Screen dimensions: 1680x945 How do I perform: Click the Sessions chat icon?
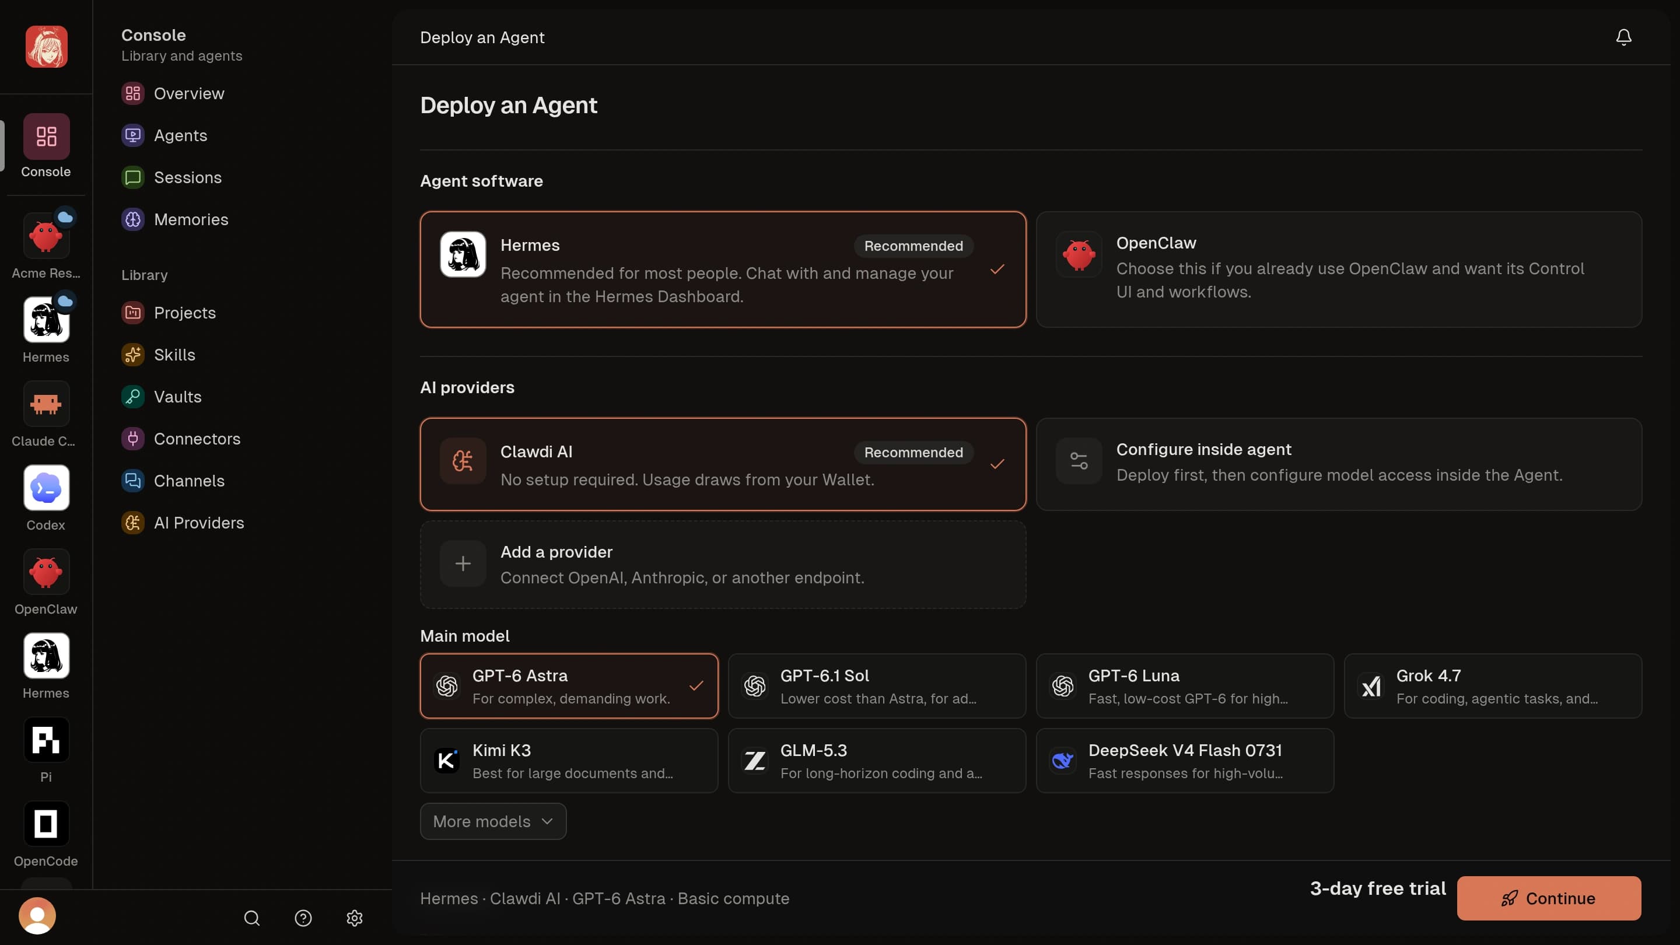click(133, 177)
